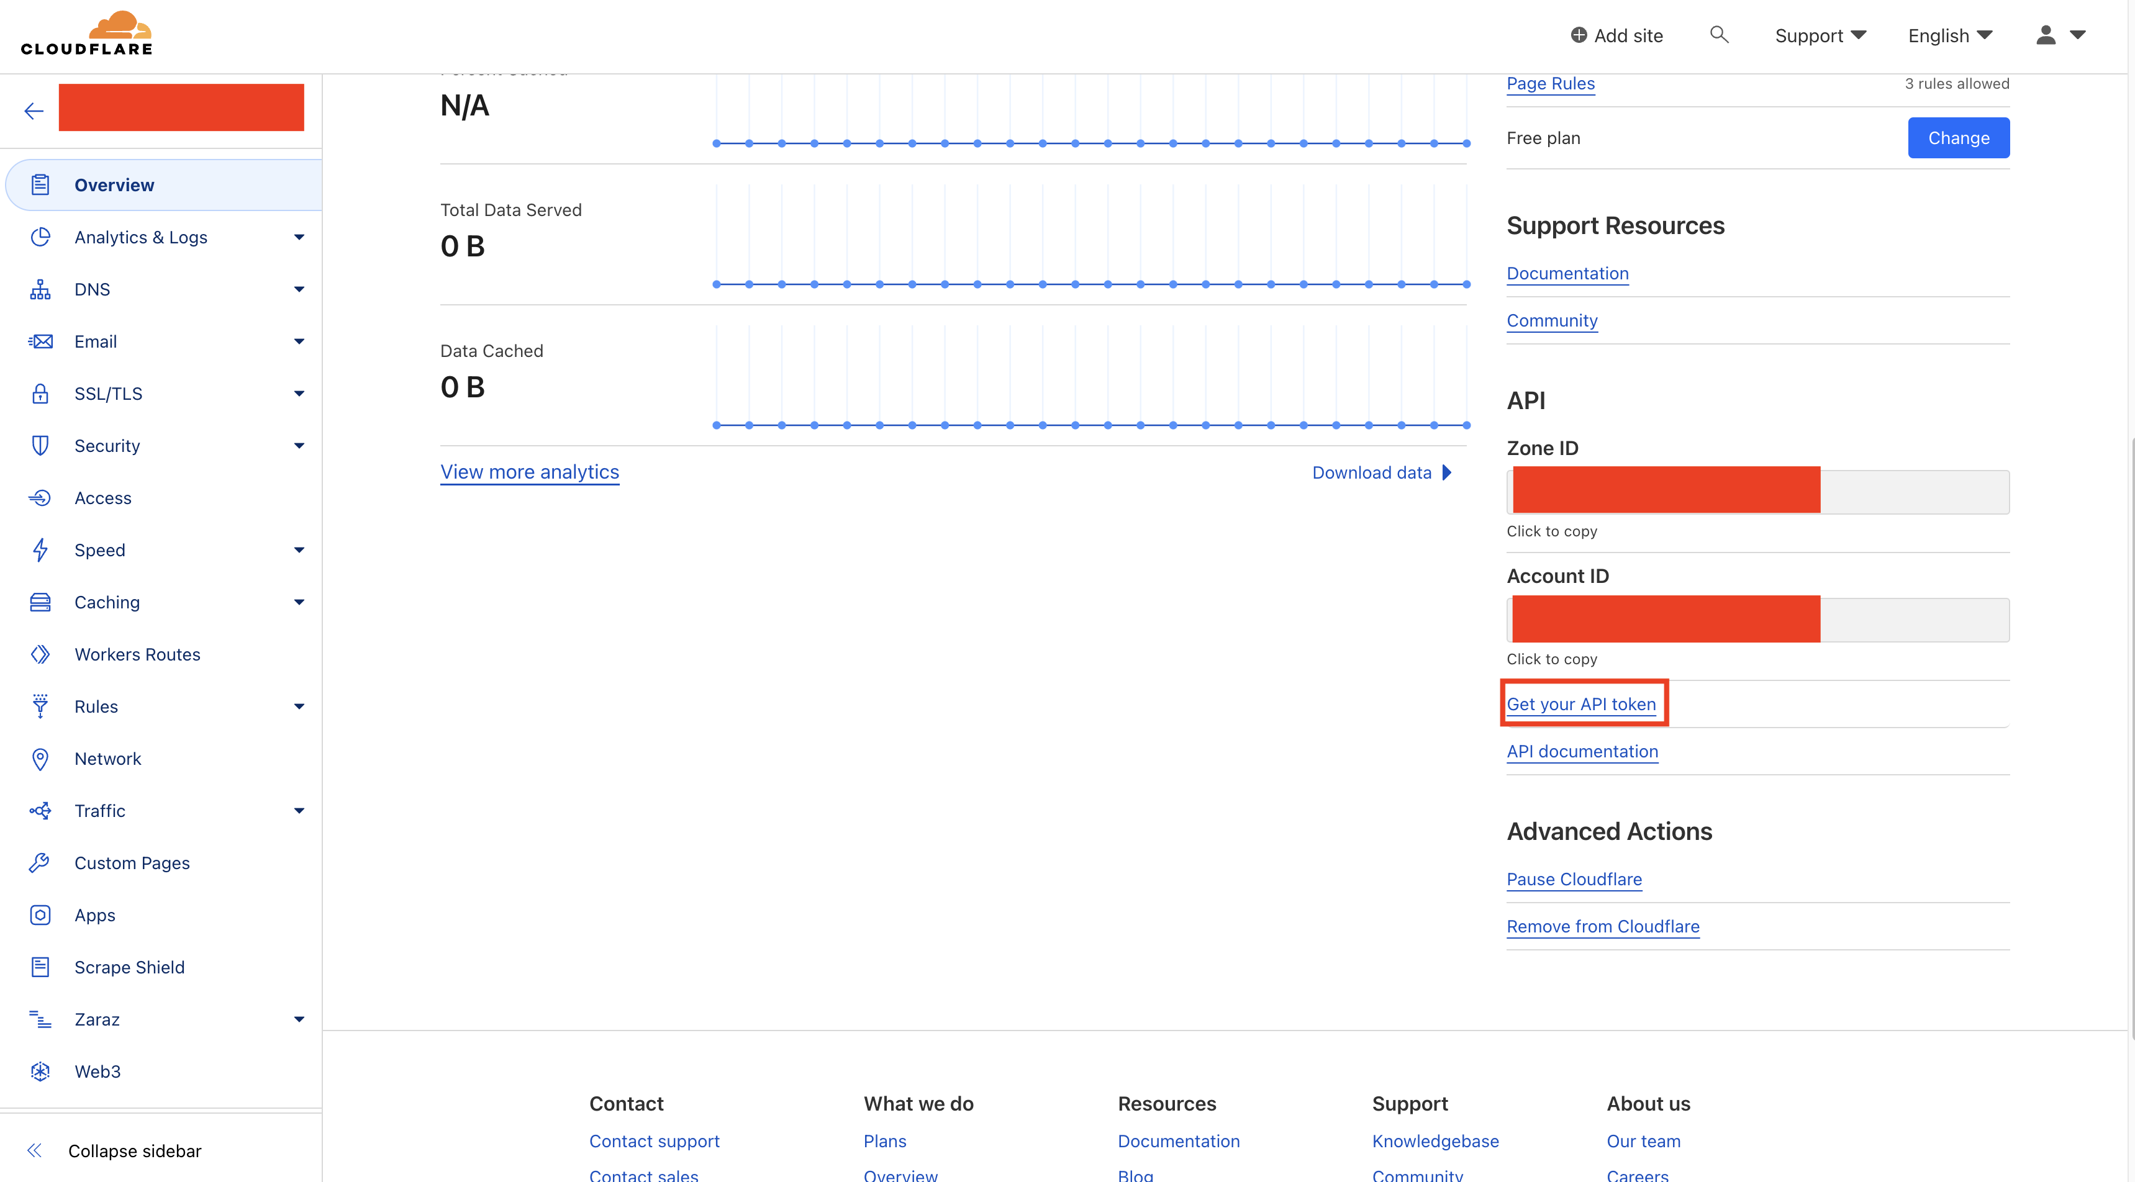
Task: Expand the Caching submenu arrow
Action: coord(299,602)
